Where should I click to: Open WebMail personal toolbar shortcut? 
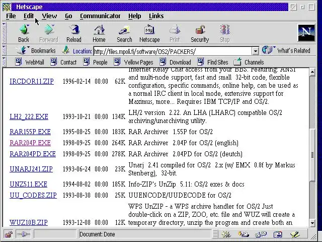(30, 62)
